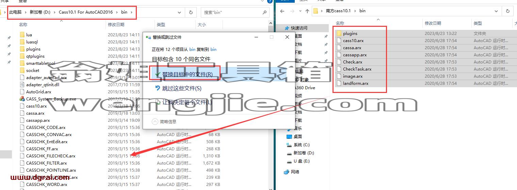This screenshot has width=517, height=190.
Task: Click bin segment in right address bar
Action: click(x=362, y=11)
